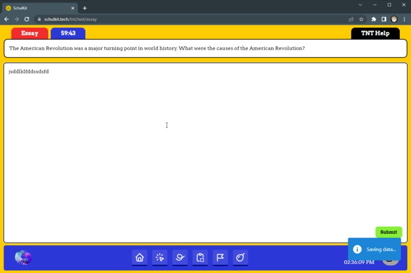
Task: Click the essay answer text area
Action: point(205,153)
